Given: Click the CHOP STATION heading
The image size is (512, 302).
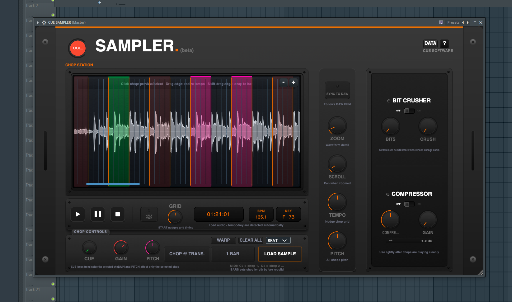Looking at the screenshot, I should (79, 65).
